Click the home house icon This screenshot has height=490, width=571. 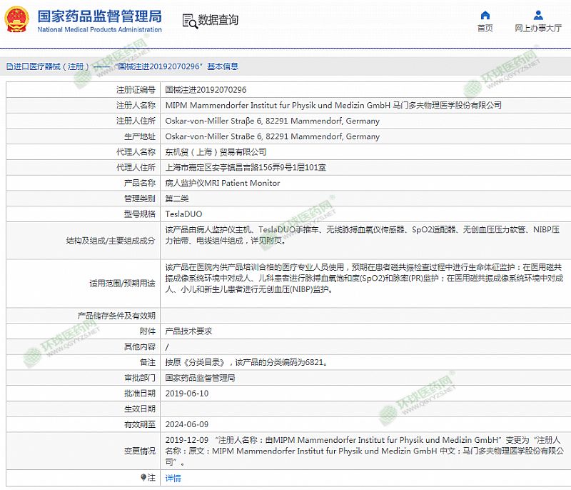(485, 15)
